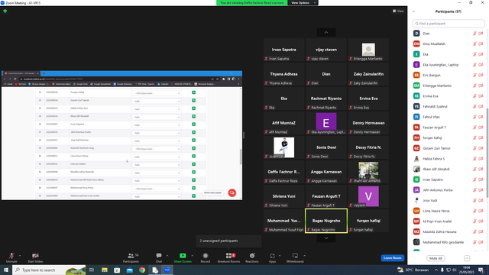Click the weather widget showing 30°C
489x275 pixels.
point(413,270)
